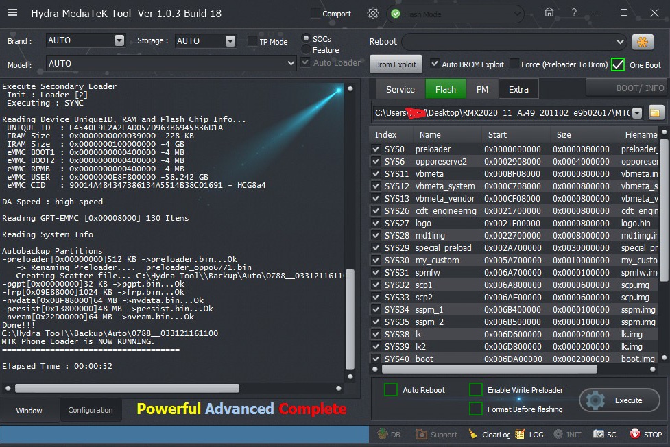Viewport: 670px width, 447px height.
Task: Browse firmware folder with folder icon
Action: (655, 113)
